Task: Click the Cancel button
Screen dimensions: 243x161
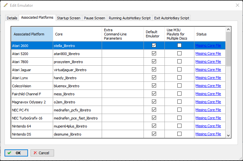Action: pos(42,153)
